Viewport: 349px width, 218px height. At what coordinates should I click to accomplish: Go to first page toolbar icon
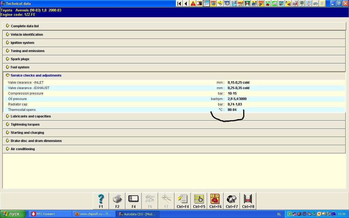click(x=179, y=4)
